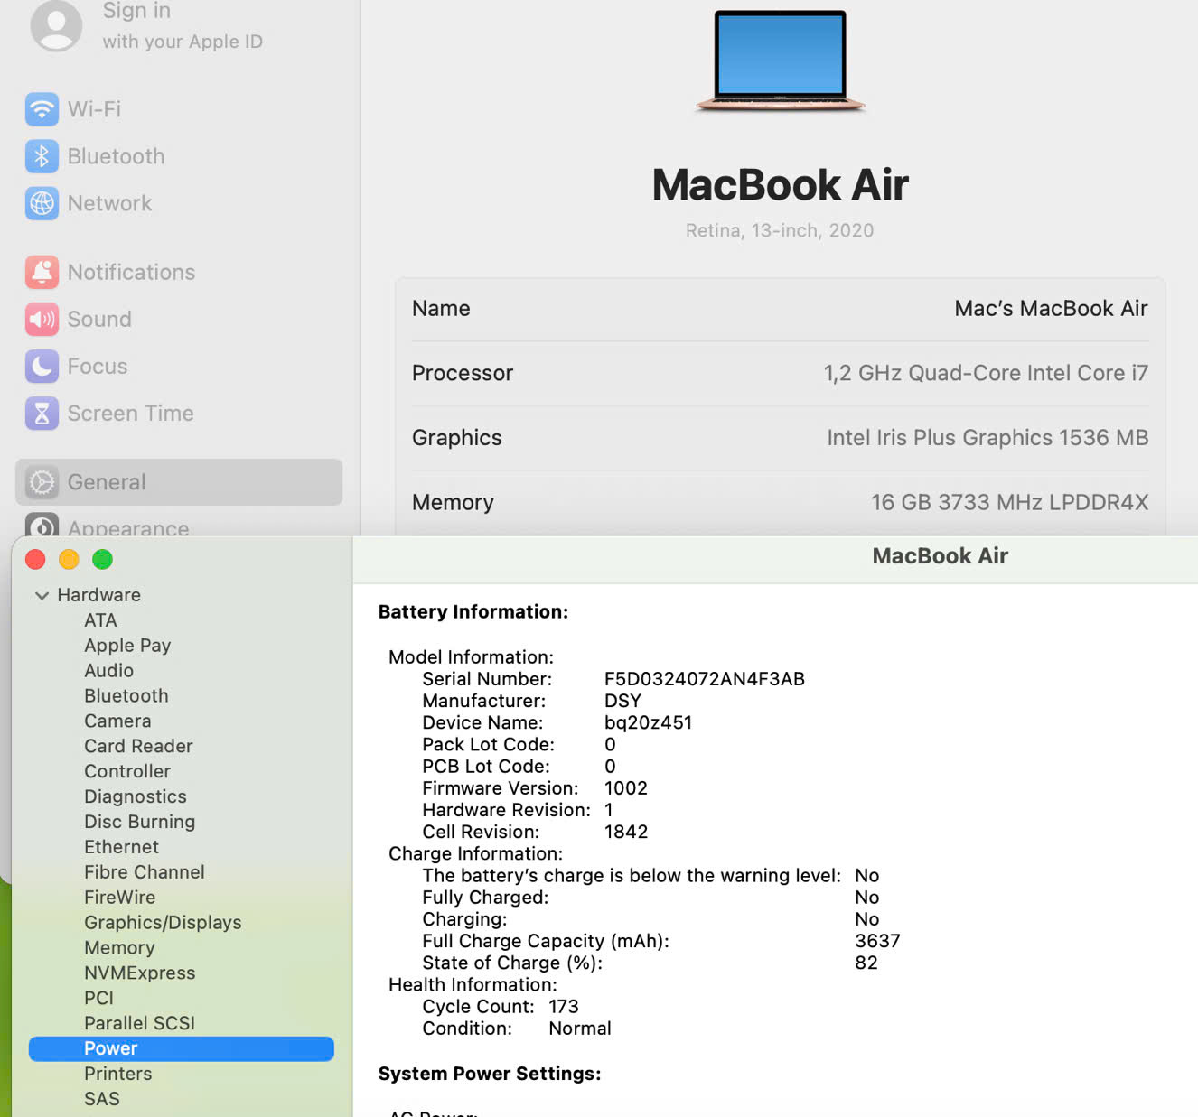Collapse the Hardware tree section
Screen dimensions: 1198x1117
[42, 595]
